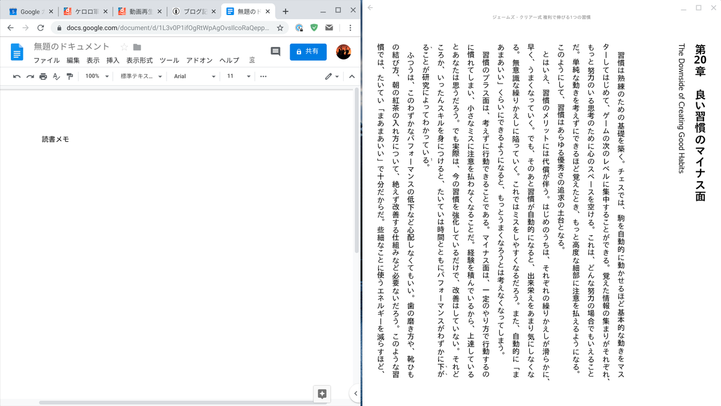The width and height of the screenshot is (721, 406).
Task: Close the Google calendar tab
Action: pyautogui.click(x=50, y=11)
